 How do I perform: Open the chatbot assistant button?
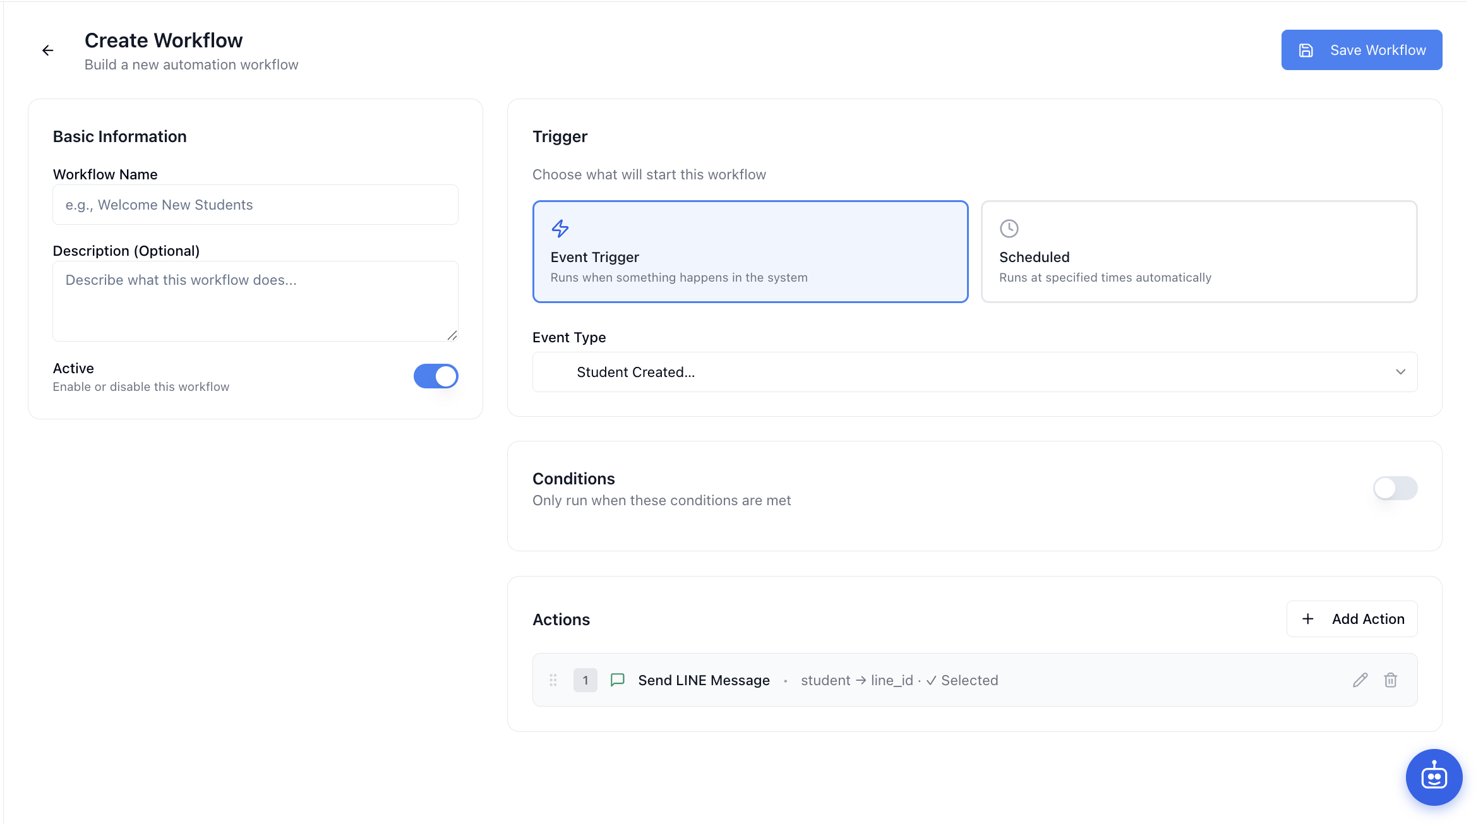(x=1434, y=777)
